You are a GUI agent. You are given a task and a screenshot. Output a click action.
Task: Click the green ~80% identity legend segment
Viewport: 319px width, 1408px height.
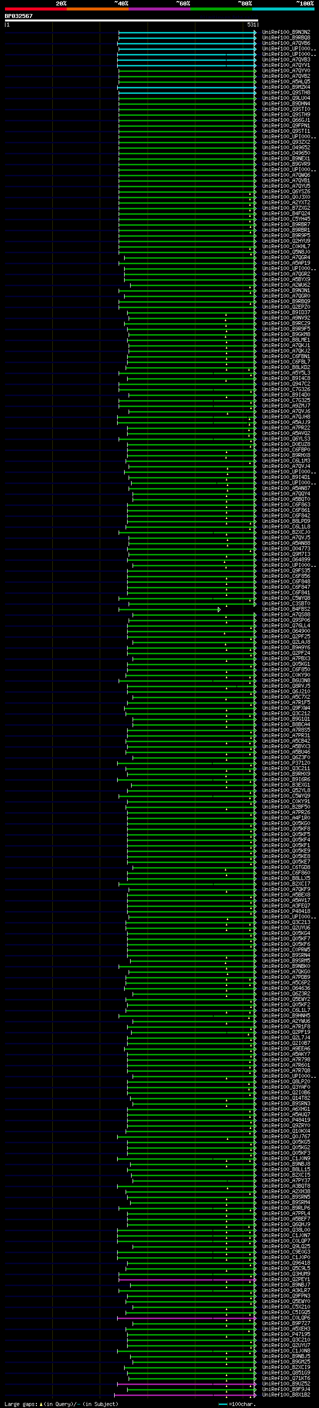tap(221, 9)
